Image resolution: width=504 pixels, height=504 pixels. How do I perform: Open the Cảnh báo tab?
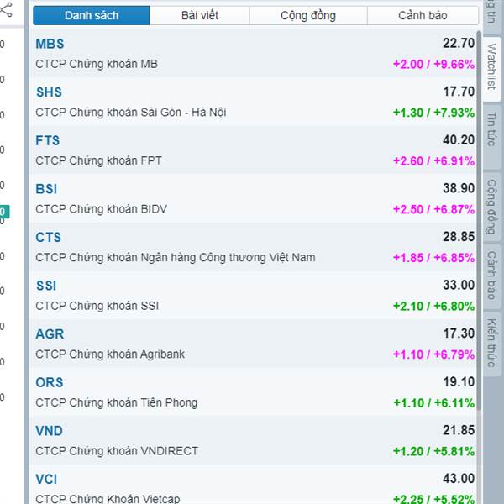[423, 15]
